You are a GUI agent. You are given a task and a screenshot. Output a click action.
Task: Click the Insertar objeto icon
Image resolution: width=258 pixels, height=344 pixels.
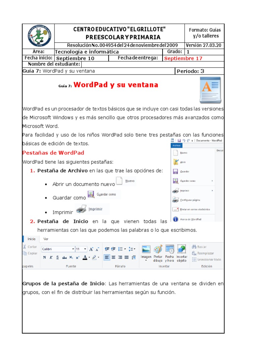click(x=182, y=250)
